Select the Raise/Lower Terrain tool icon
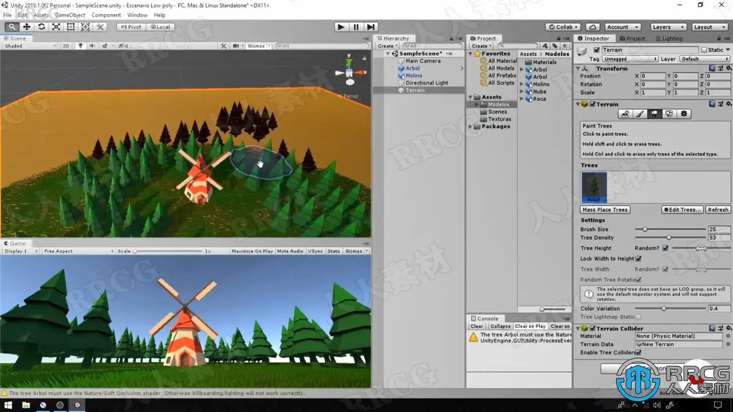733x412 pixels. (x=625, y=114)
